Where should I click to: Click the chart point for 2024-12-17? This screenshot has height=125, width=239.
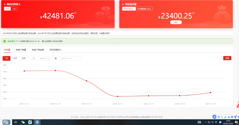click(x=148, y=96)
